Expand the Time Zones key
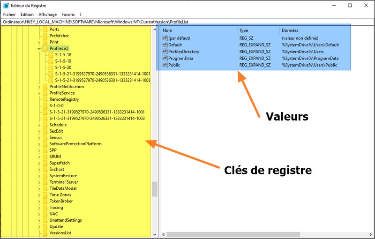 coord(39,195)
